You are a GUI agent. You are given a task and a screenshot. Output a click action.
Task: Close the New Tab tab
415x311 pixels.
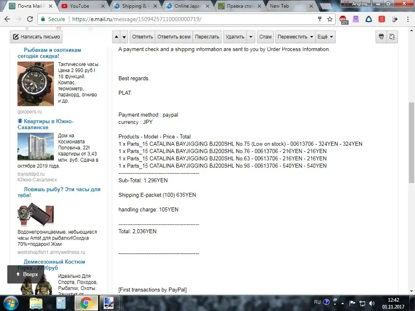click(x=311, y=6)
